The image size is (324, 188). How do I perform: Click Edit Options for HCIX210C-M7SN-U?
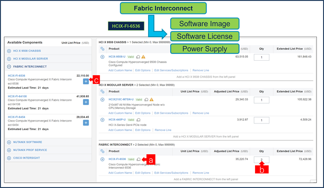(143, 113)
